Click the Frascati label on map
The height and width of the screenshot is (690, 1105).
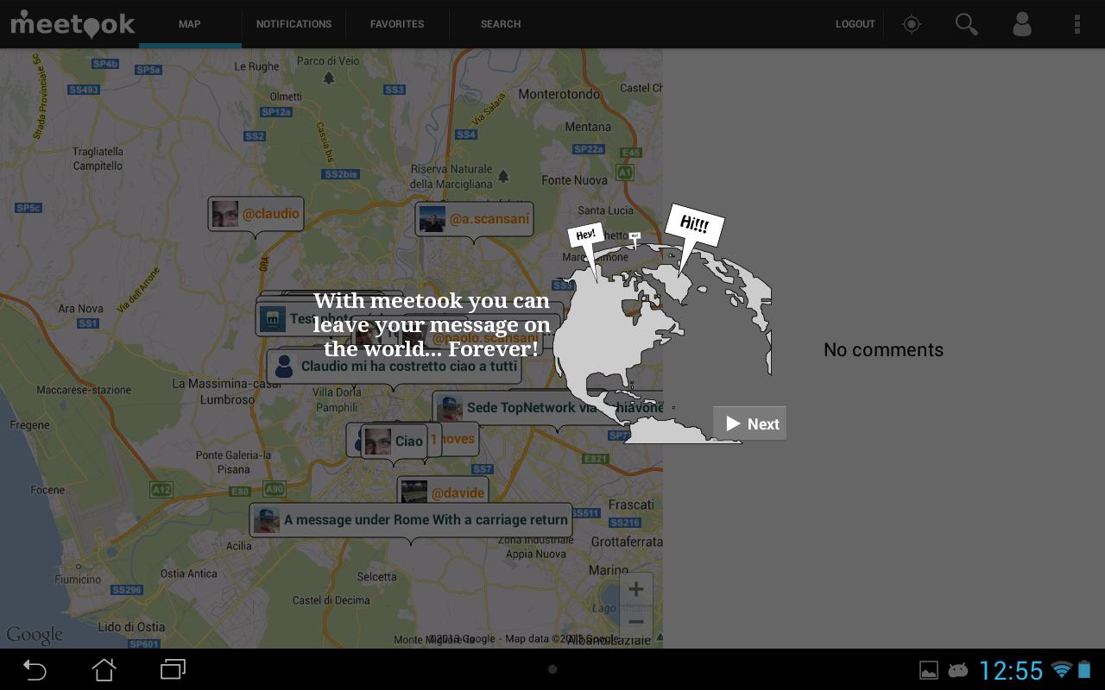[x=631, y=505]
